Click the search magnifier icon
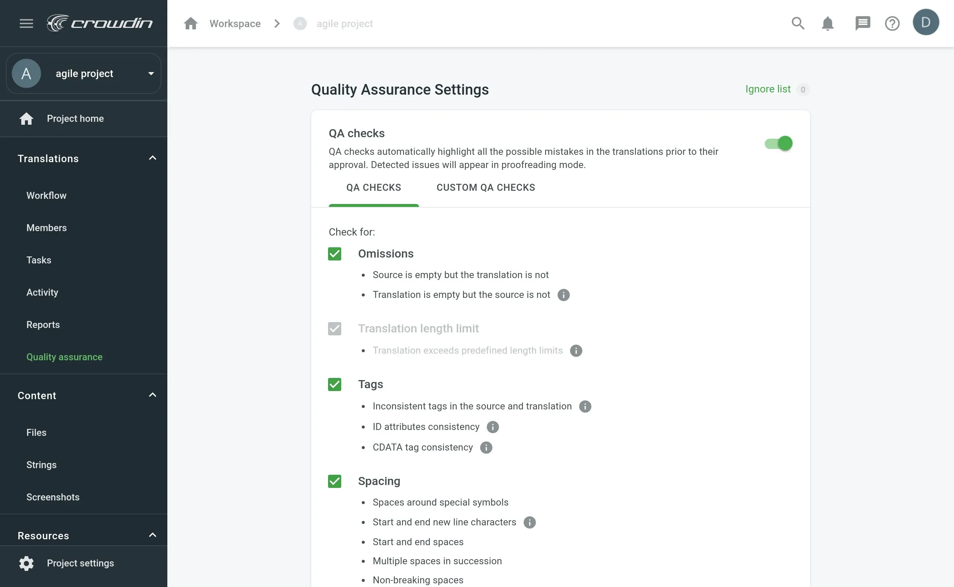The image size is (954, 587). click(x=798, y=24)
